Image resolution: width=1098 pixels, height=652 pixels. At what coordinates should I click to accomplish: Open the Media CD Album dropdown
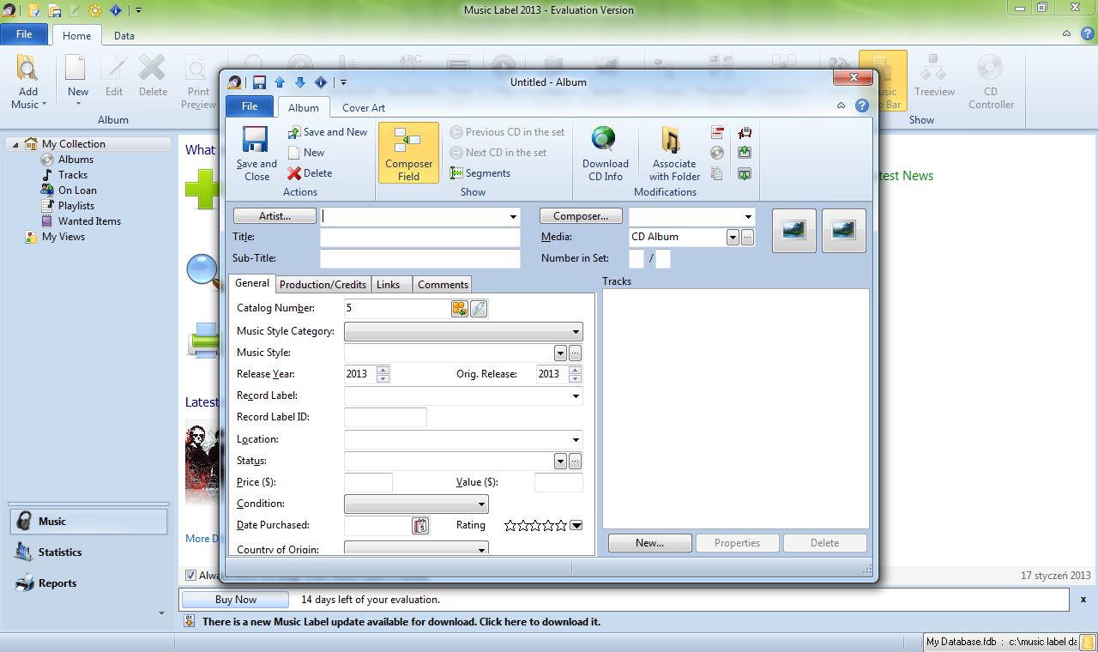click(733, 238)
